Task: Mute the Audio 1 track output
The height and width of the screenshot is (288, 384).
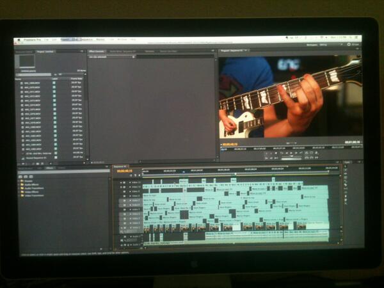Action: pos(121,237)
